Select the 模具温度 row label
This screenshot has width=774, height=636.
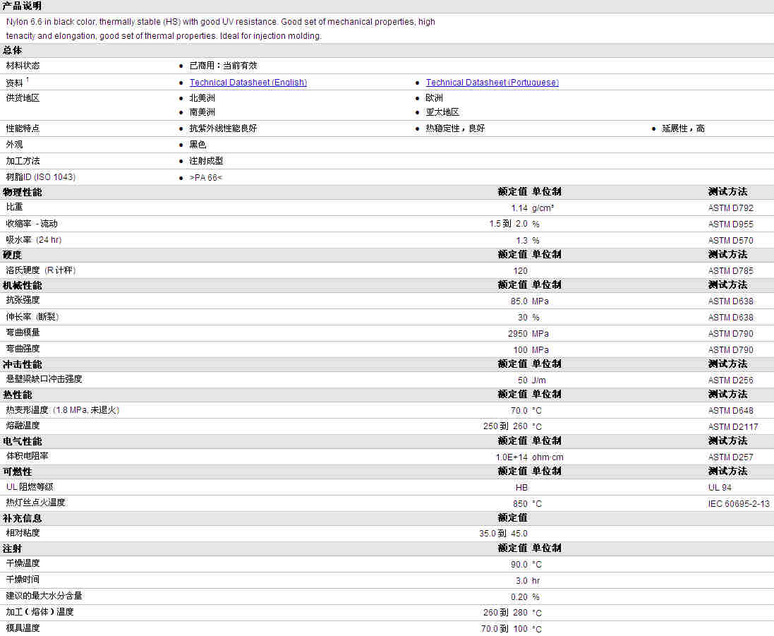[x=23, y=628]
